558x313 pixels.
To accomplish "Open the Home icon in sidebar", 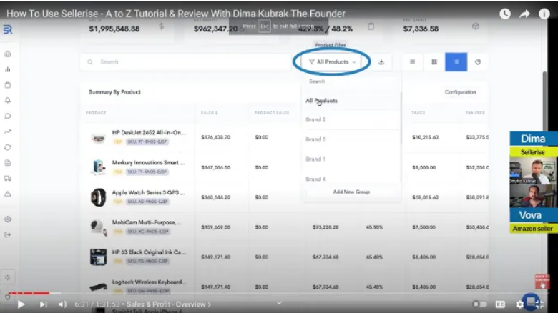I will pyautogui.click(x=8, y=54).
